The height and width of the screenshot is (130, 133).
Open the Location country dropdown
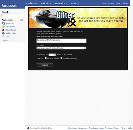[62, 48]
